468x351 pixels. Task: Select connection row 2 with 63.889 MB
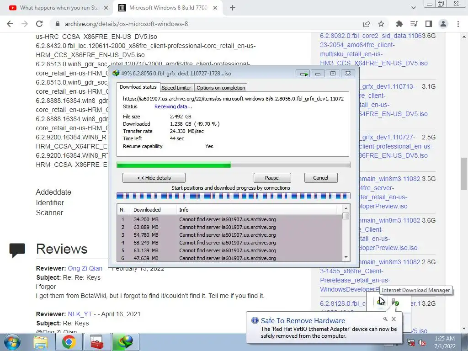[229, 227]
